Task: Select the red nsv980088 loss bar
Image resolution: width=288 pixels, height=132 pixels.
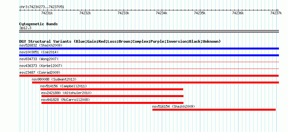Action: (155, 82)
